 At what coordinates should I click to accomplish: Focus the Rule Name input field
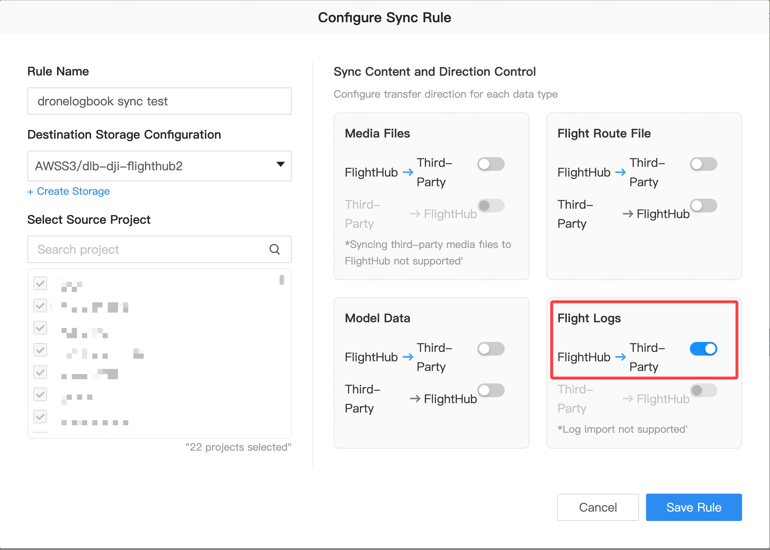(159, 101)
